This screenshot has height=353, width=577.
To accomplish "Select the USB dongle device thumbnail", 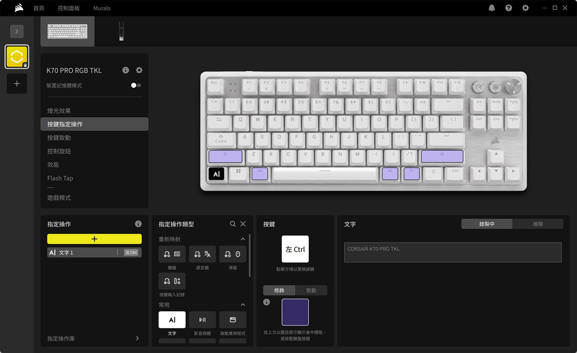I will pyautogui.click(x=121, y=31).
